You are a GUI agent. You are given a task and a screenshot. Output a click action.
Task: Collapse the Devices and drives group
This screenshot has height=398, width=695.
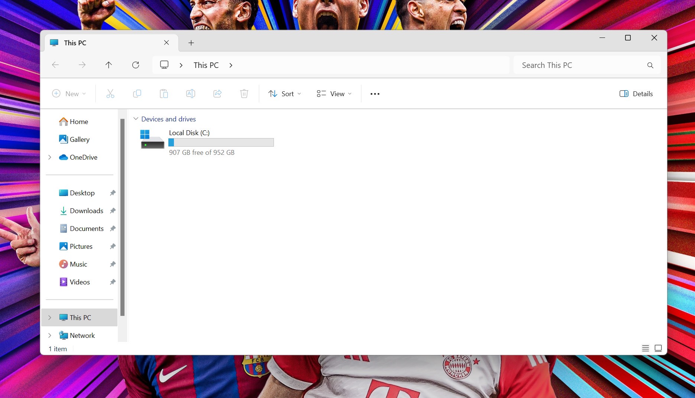(x=136, y=119)
